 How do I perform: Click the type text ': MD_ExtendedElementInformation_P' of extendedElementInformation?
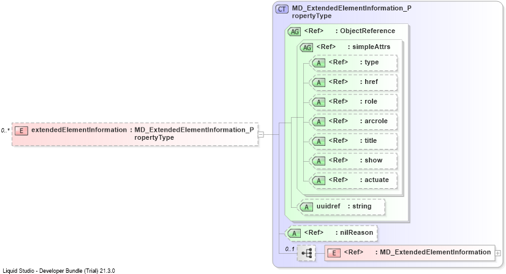192,130
